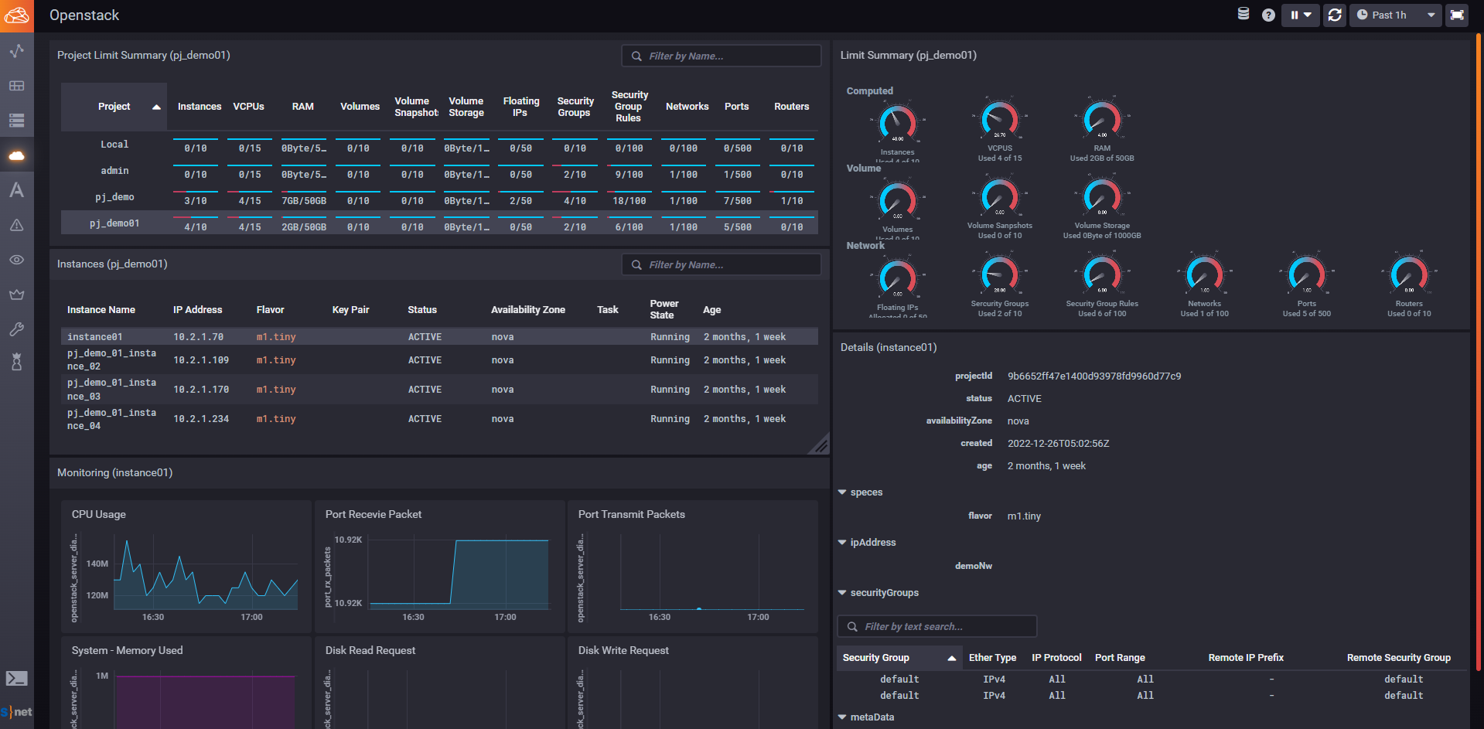This screenshot has width=1484, height=729.
Task: Click the Security Group Rules gauge
Action: tap(1102, 275)
